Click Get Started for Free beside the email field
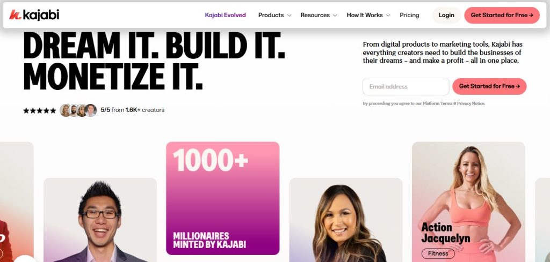550x262 pixels. pyautogui.click(x=489, y=86)
